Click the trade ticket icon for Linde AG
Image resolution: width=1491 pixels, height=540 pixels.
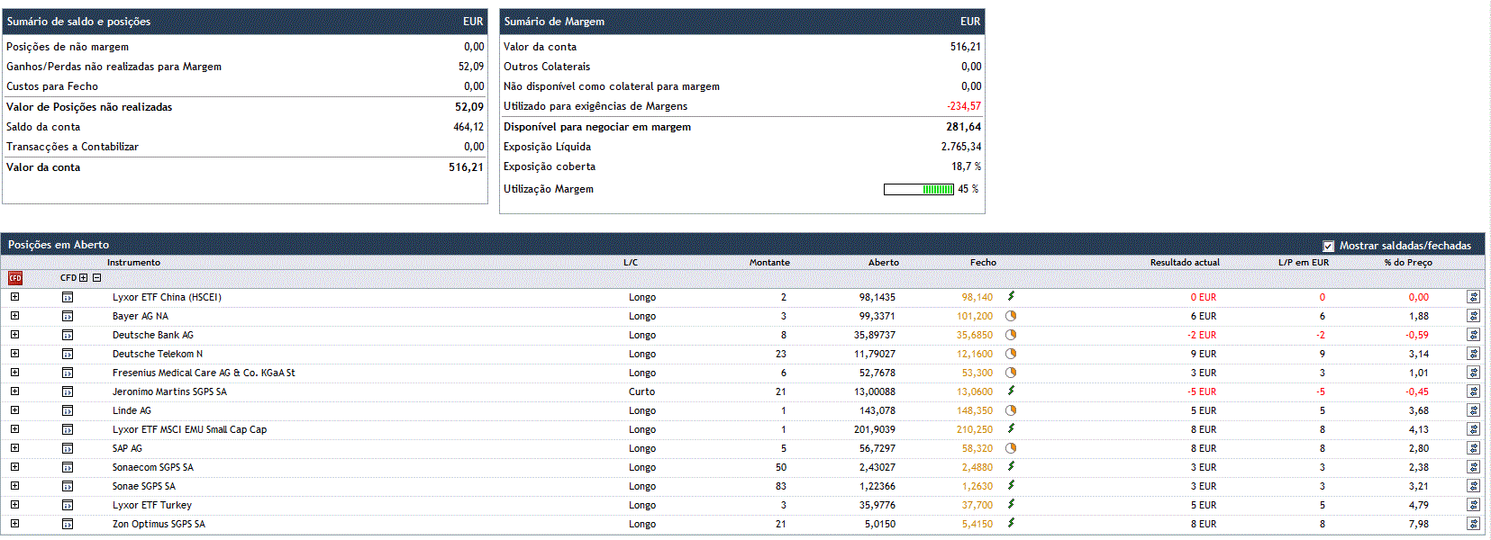pos(68,410)
